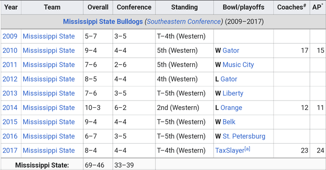Open the 2014 season year link
The image size is (326, 170).
pyautogui.click(x=10, y=108)
